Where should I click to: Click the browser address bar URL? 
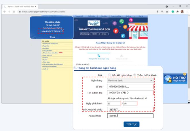(43, 12)
